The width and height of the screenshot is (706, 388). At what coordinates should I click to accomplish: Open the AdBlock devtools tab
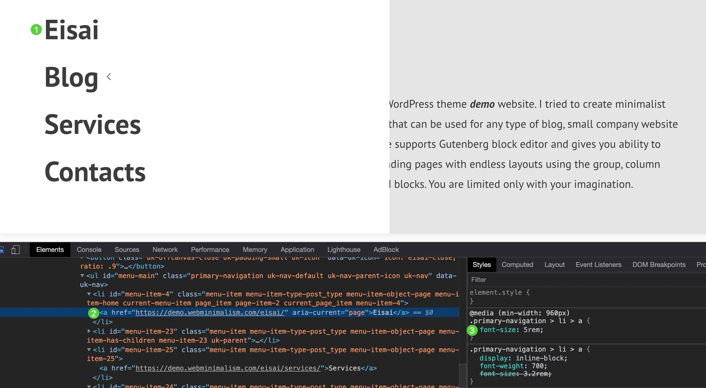(386, 250)
